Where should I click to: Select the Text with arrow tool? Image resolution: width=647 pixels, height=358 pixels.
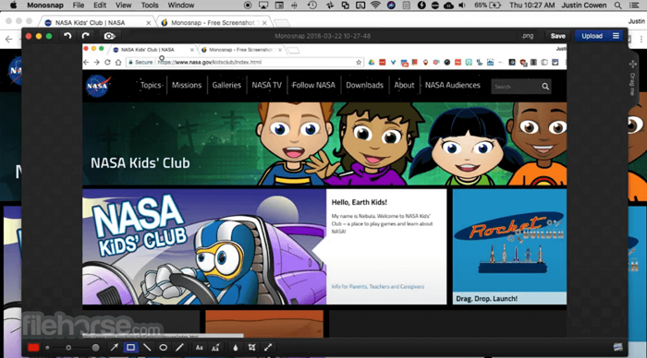point(215,347)
